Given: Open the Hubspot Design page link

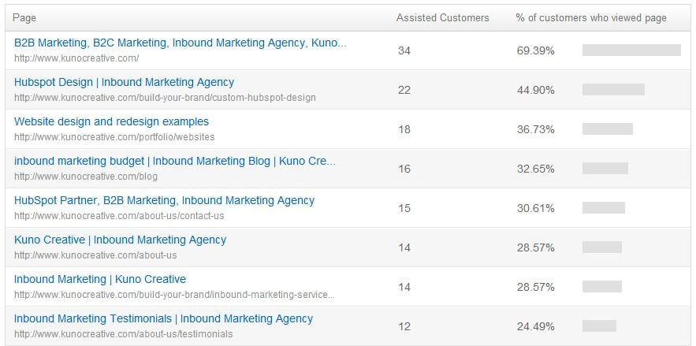Looking at the screenshot, I should [x=124, y=82].
